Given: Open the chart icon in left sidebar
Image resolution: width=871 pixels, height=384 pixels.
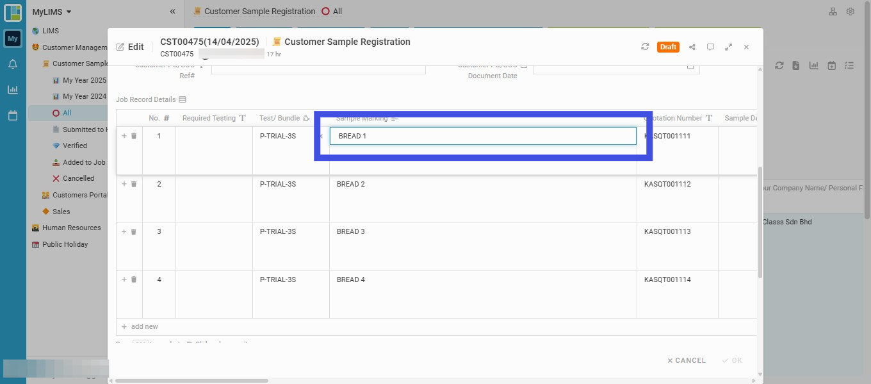Looking at the screenshot, I should coord(13,90).
